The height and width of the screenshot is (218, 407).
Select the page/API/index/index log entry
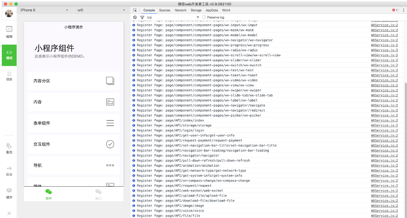pyautogui.click(x=268, y=120)
